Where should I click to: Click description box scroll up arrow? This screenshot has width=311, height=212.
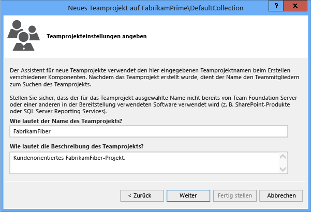283,157
